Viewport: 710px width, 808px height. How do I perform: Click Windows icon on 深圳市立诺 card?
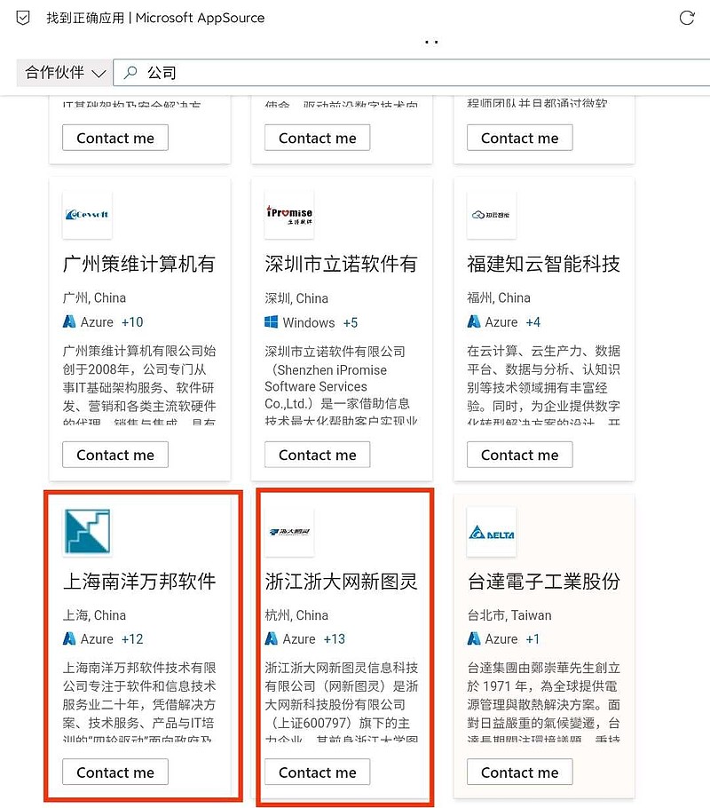click(x=271, y=322)
